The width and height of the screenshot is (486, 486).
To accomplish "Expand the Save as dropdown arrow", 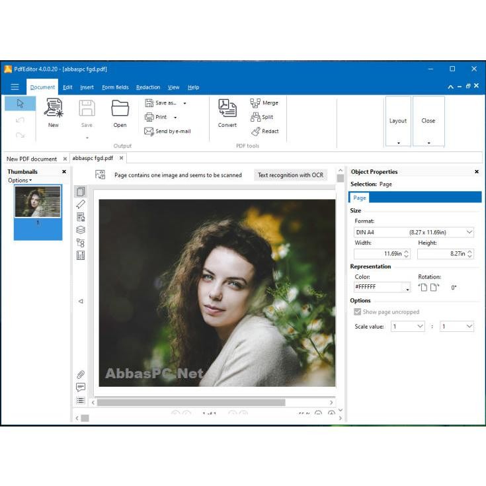I will (184, 103).
